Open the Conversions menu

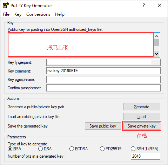coord(38,14)
